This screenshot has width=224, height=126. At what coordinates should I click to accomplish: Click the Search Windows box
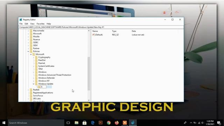coord(36,123)
